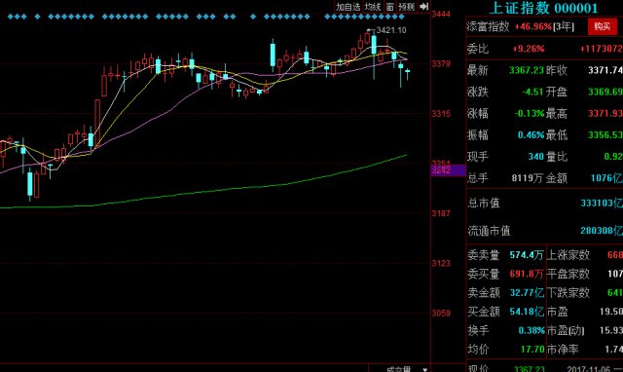Click the 平盘家数 label
Viewport: 623px width, 372px height.
[x=568, y=274]
